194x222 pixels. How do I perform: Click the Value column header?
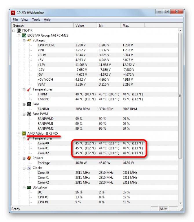pos(85,26)
